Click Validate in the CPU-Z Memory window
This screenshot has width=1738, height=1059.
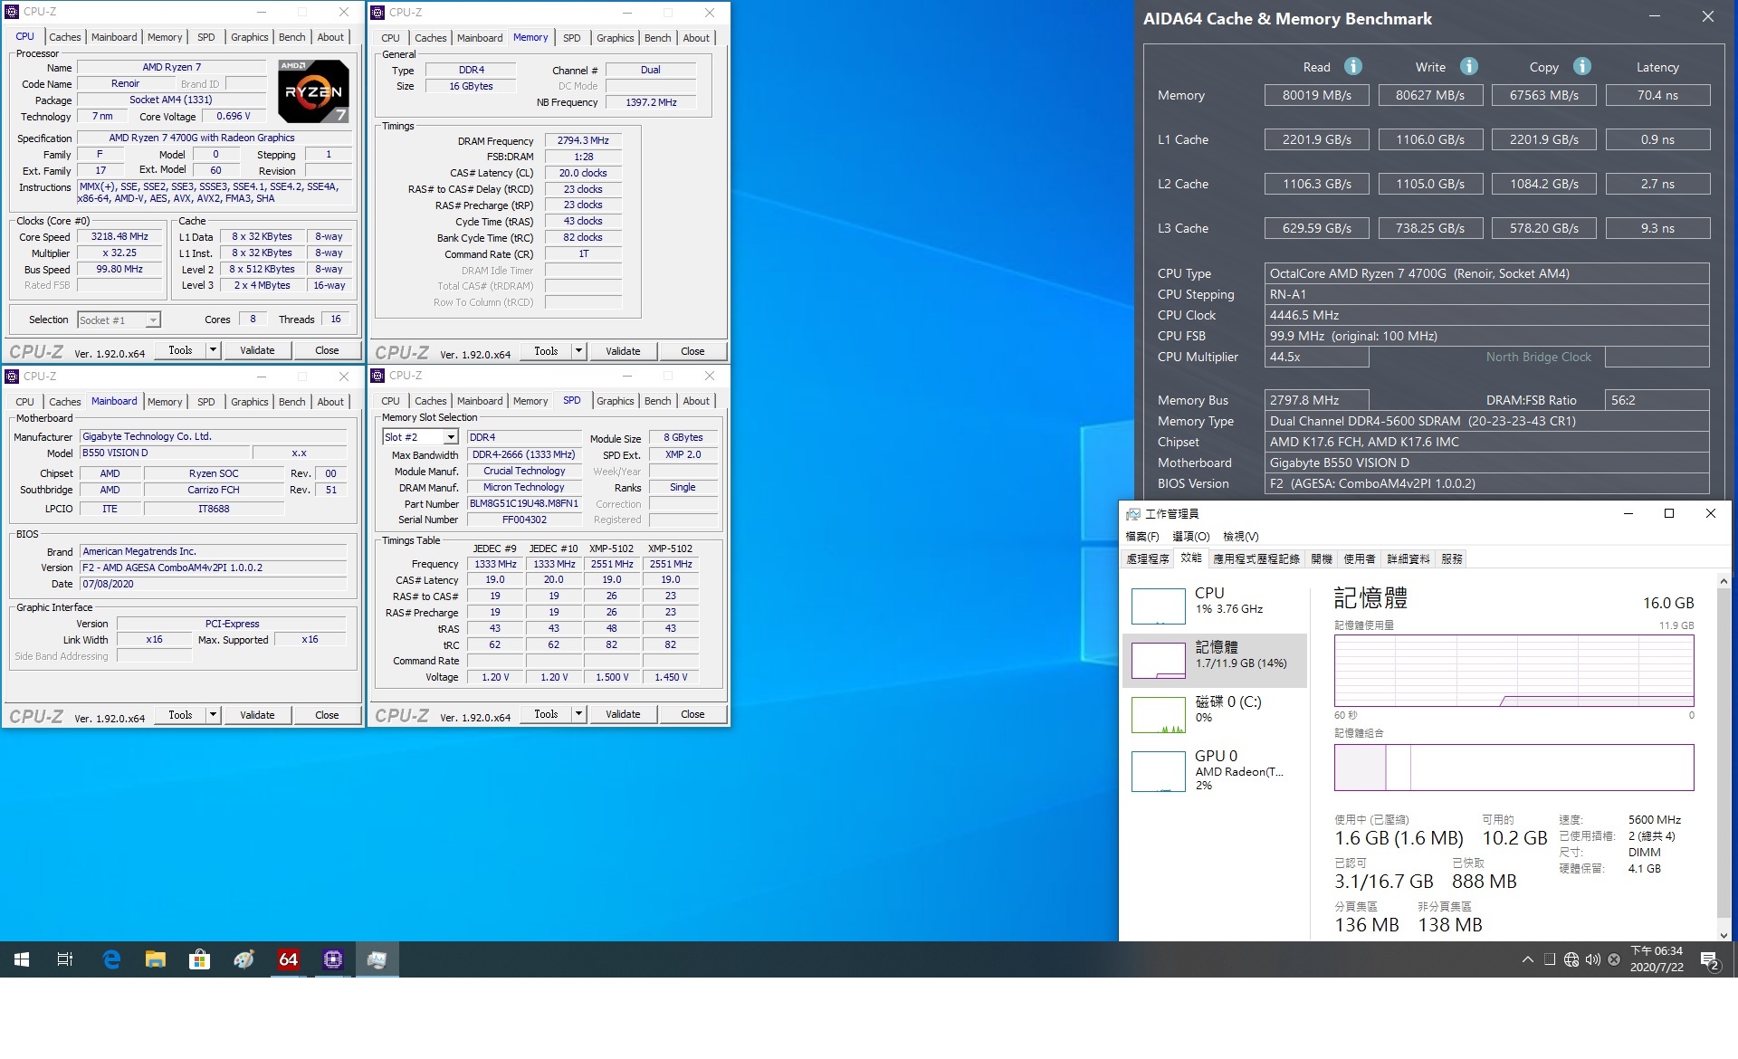point(623,350)
